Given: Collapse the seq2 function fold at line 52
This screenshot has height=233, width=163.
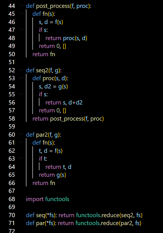Looking at the screenshot, I should point(21,70).
